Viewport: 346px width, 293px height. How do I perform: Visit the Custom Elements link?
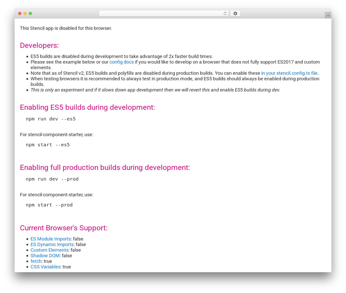tap(49, 250)
